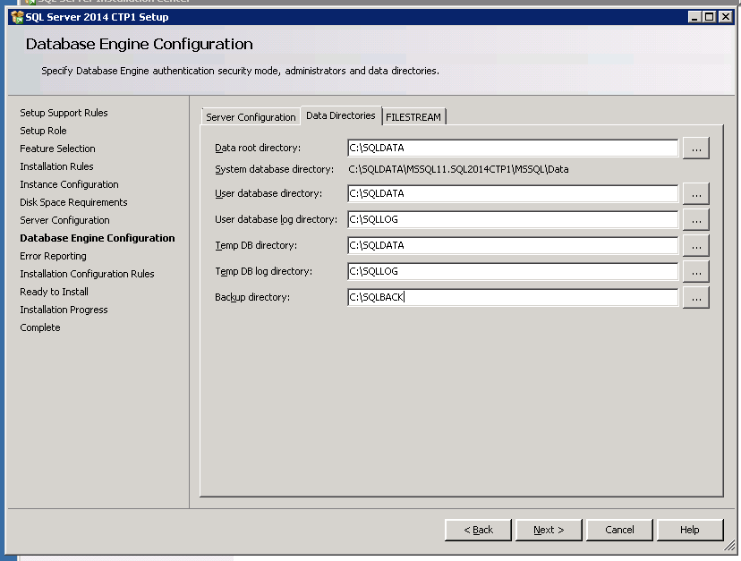Switch to the Server Configuration tab
Screen dimensions: 741x561
point(251,117)
